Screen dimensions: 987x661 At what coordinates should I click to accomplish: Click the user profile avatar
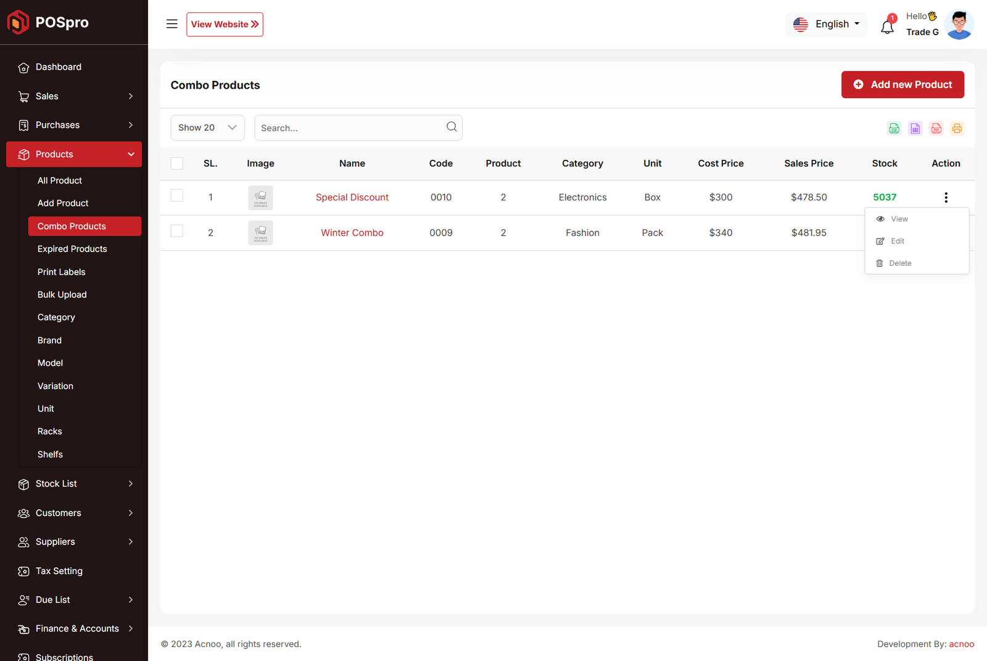959,25
